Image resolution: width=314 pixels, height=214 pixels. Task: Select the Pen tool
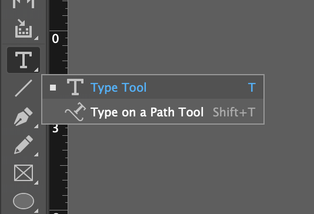click(x=24, y=116)
